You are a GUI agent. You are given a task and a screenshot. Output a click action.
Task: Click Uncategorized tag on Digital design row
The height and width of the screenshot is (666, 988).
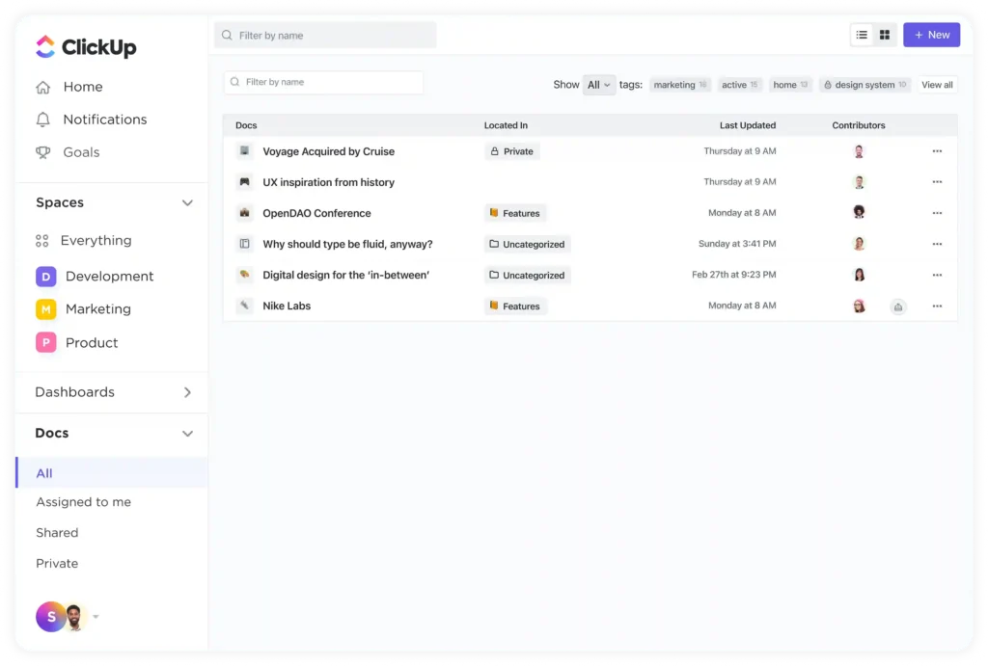pyautogui.click(x=528, y=275)
